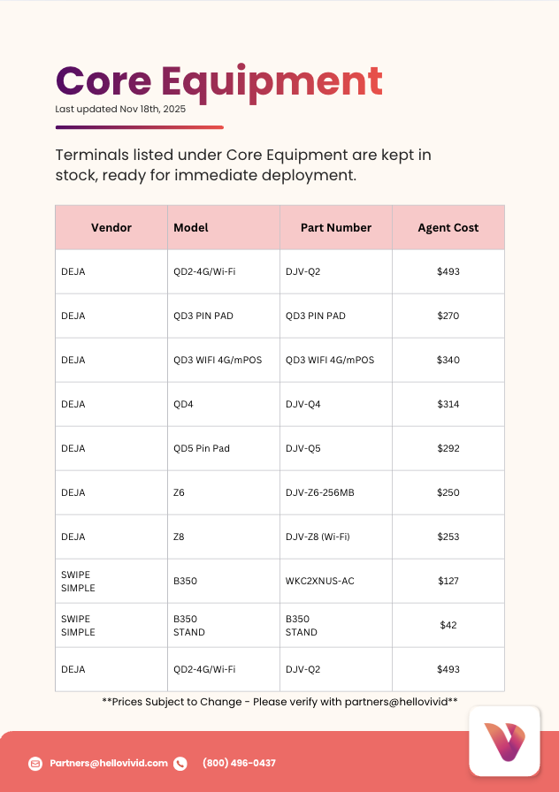Click the $314 cost for QD4

tap(448, 404)
